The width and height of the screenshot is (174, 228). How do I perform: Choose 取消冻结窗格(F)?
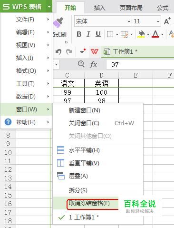pos(86,203)
